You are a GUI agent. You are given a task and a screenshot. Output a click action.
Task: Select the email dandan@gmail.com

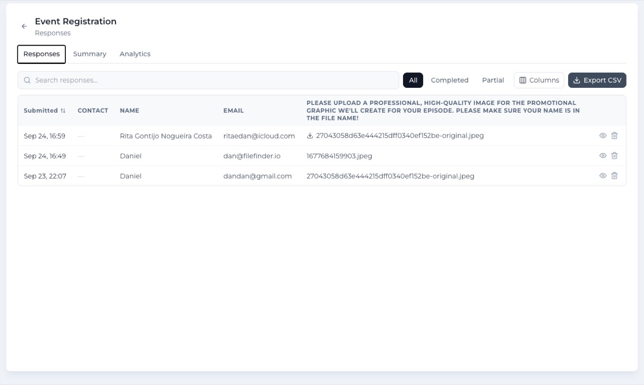(x=258, y=176)
